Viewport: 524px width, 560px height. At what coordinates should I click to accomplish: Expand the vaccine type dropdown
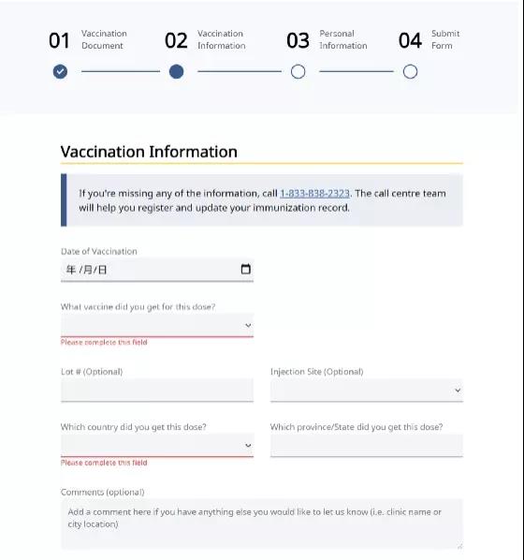pos(157,325)
